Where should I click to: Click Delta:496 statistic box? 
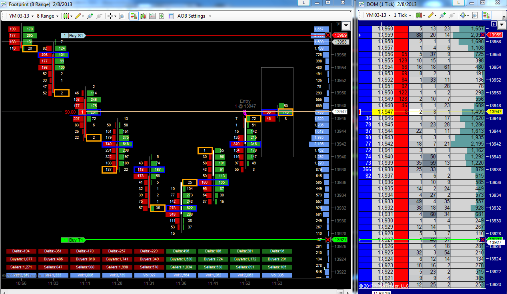click(x=181, y=251)
